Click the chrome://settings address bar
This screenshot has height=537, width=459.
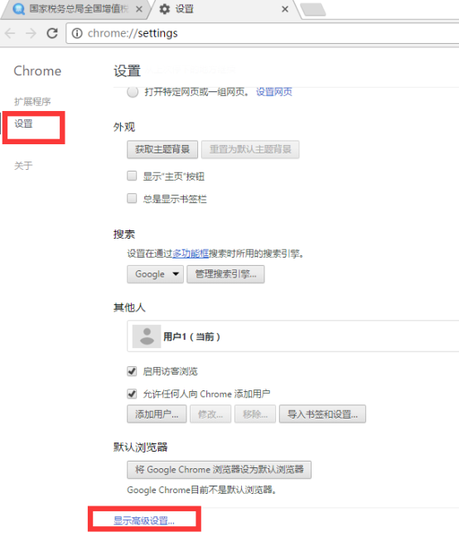[x=262, y=33]
